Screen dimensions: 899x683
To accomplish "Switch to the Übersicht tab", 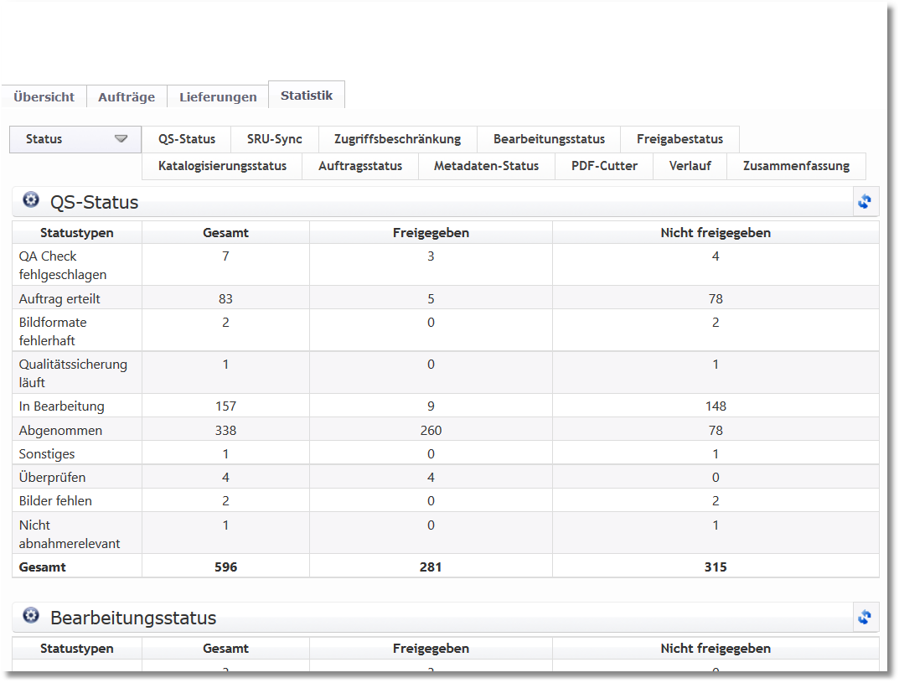I will tap(44, 97).
